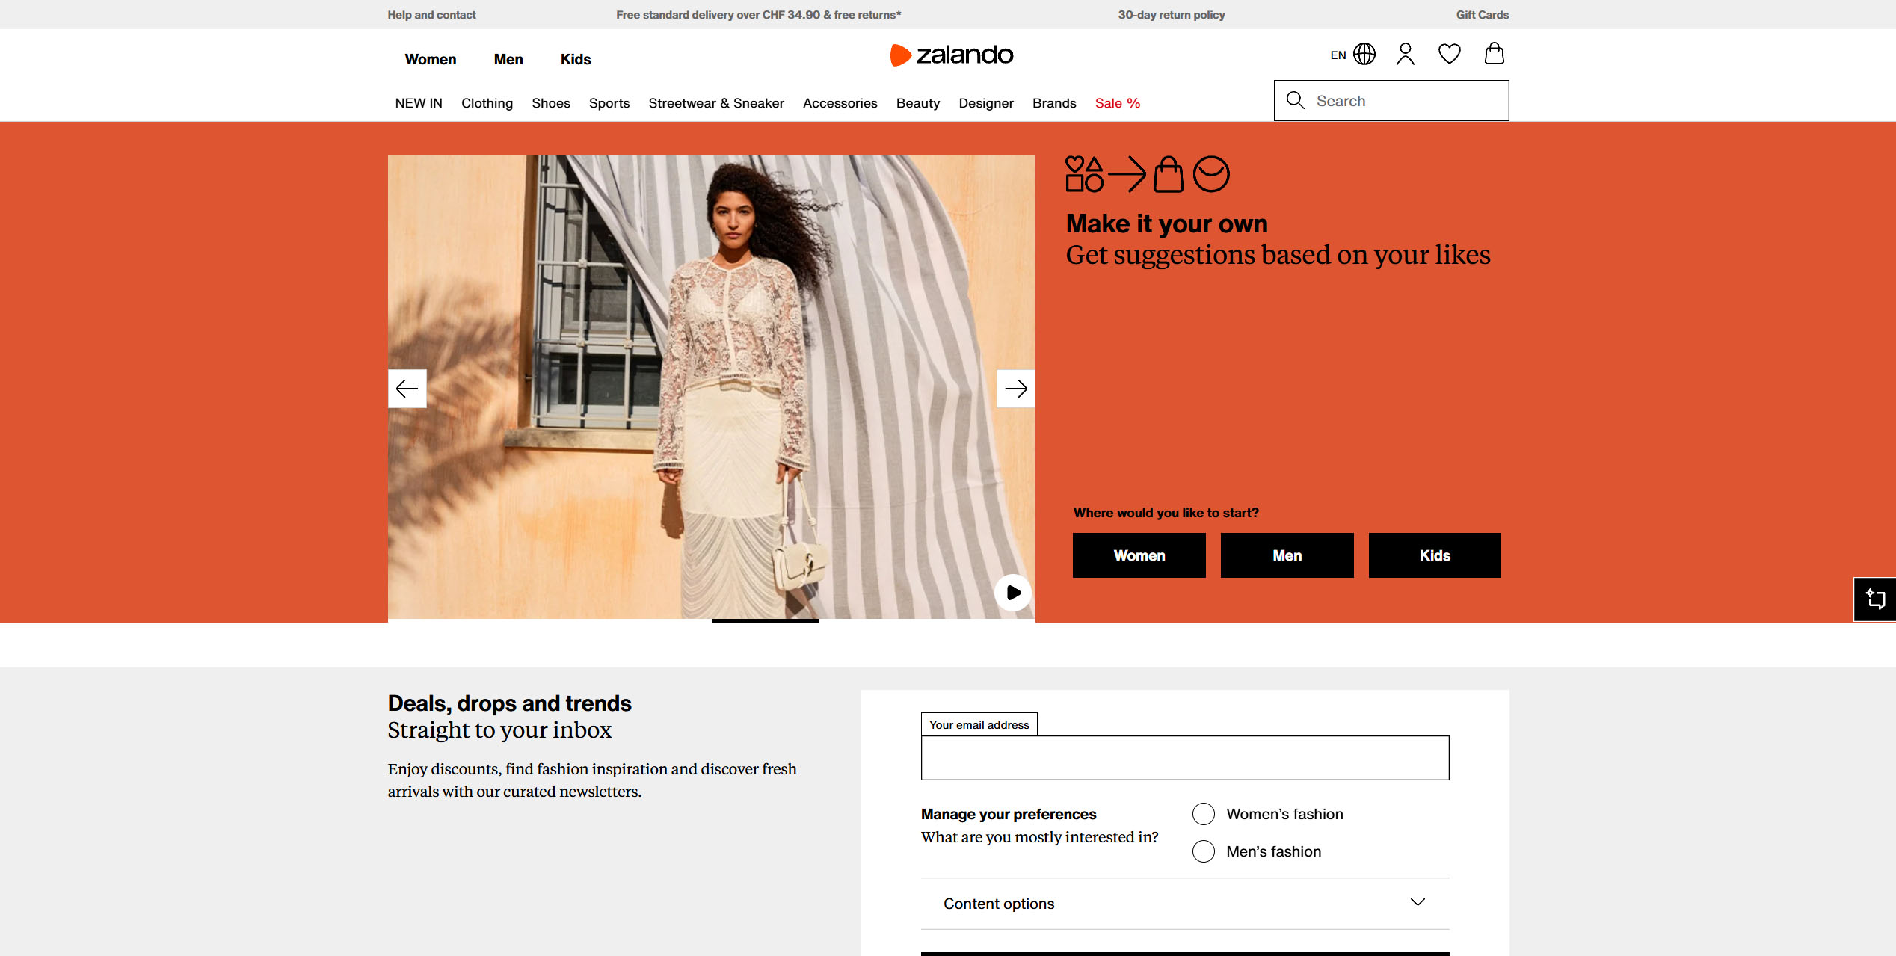Open the Sports menu

coord(609,103)
